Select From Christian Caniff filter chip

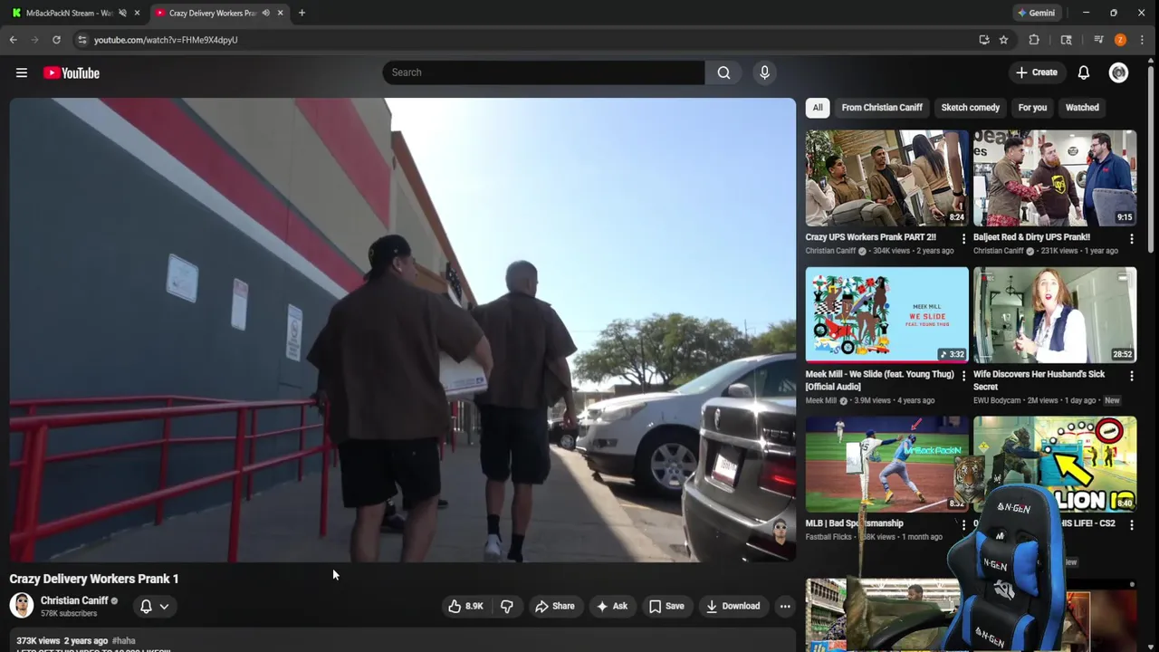tap(882, 108)
